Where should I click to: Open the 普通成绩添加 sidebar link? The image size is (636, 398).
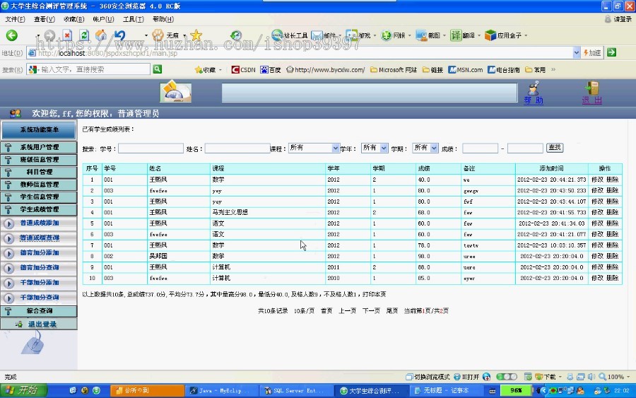point(40,223)
